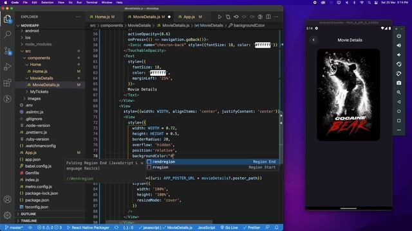
Task: Select #endregion autocomplete suggestion
Action: 212,162
